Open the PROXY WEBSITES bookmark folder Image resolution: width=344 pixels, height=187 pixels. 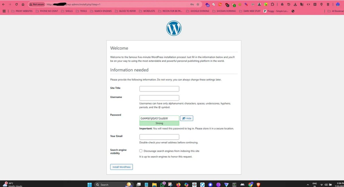pyautogui.click(x=22, y=11)
